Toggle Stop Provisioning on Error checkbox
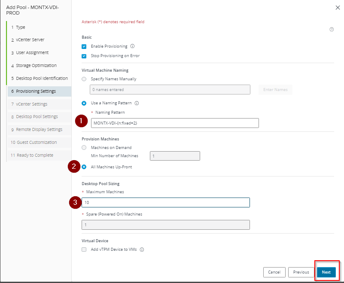Screen dimensions: 344x283 pyautogui.click(x=84, y=56)
